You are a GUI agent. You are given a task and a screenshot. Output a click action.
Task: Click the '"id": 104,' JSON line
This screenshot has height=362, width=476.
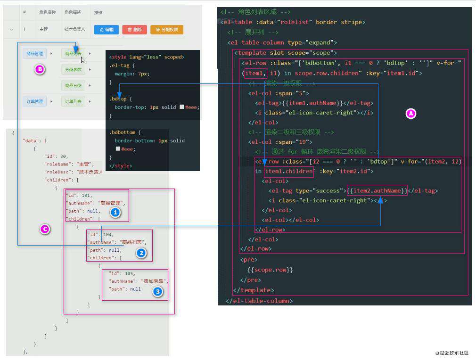(x=100, y=235)
